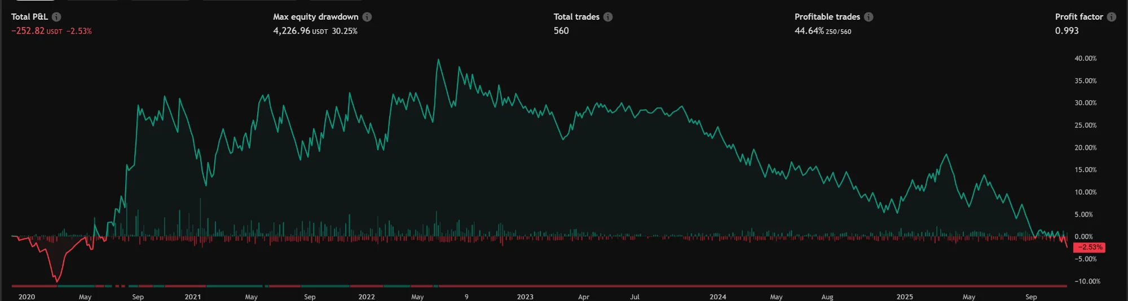
Task: Select the Max equity drawdown 4,226.96 value
Action: coord(292,31)
